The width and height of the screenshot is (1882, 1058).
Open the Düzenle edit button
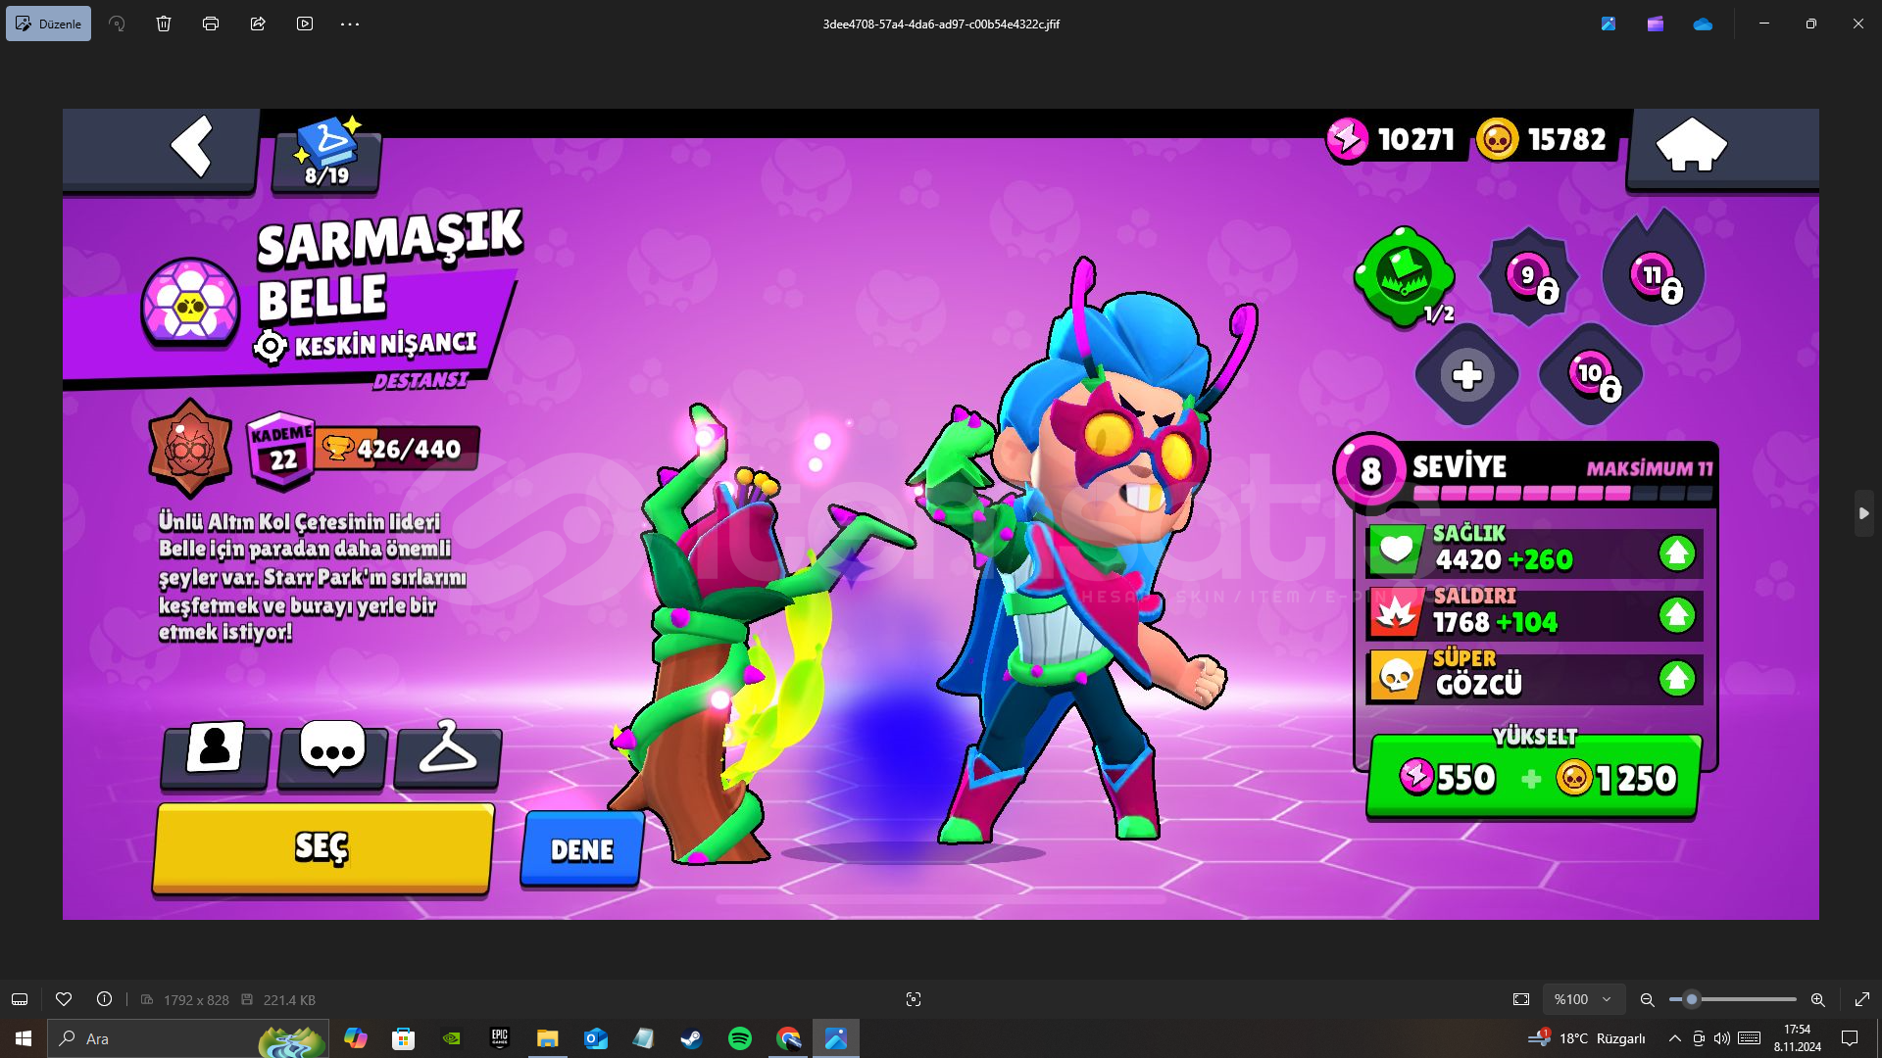[x=48, y=24]
